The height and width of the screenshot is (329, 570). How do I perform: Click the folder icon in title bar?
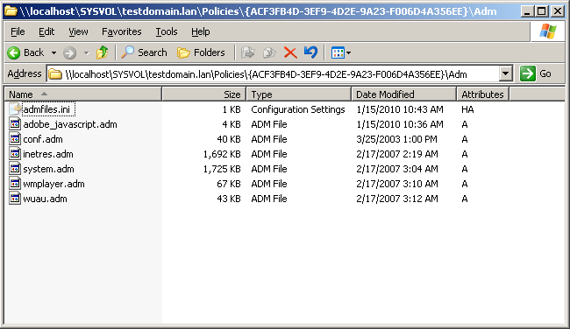pyautogui.click(x=11, y=10)
